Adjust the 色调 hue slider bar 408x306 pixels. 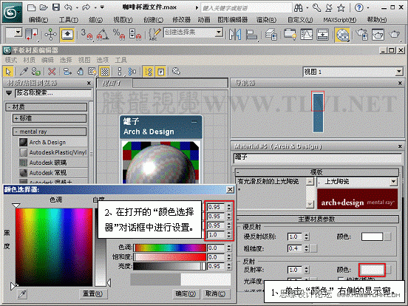(x=170, y=248)
